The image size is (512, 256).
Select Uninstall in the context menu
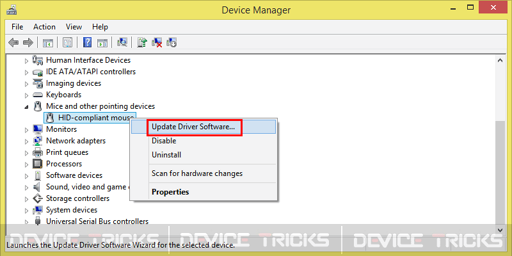coord(166,155)
